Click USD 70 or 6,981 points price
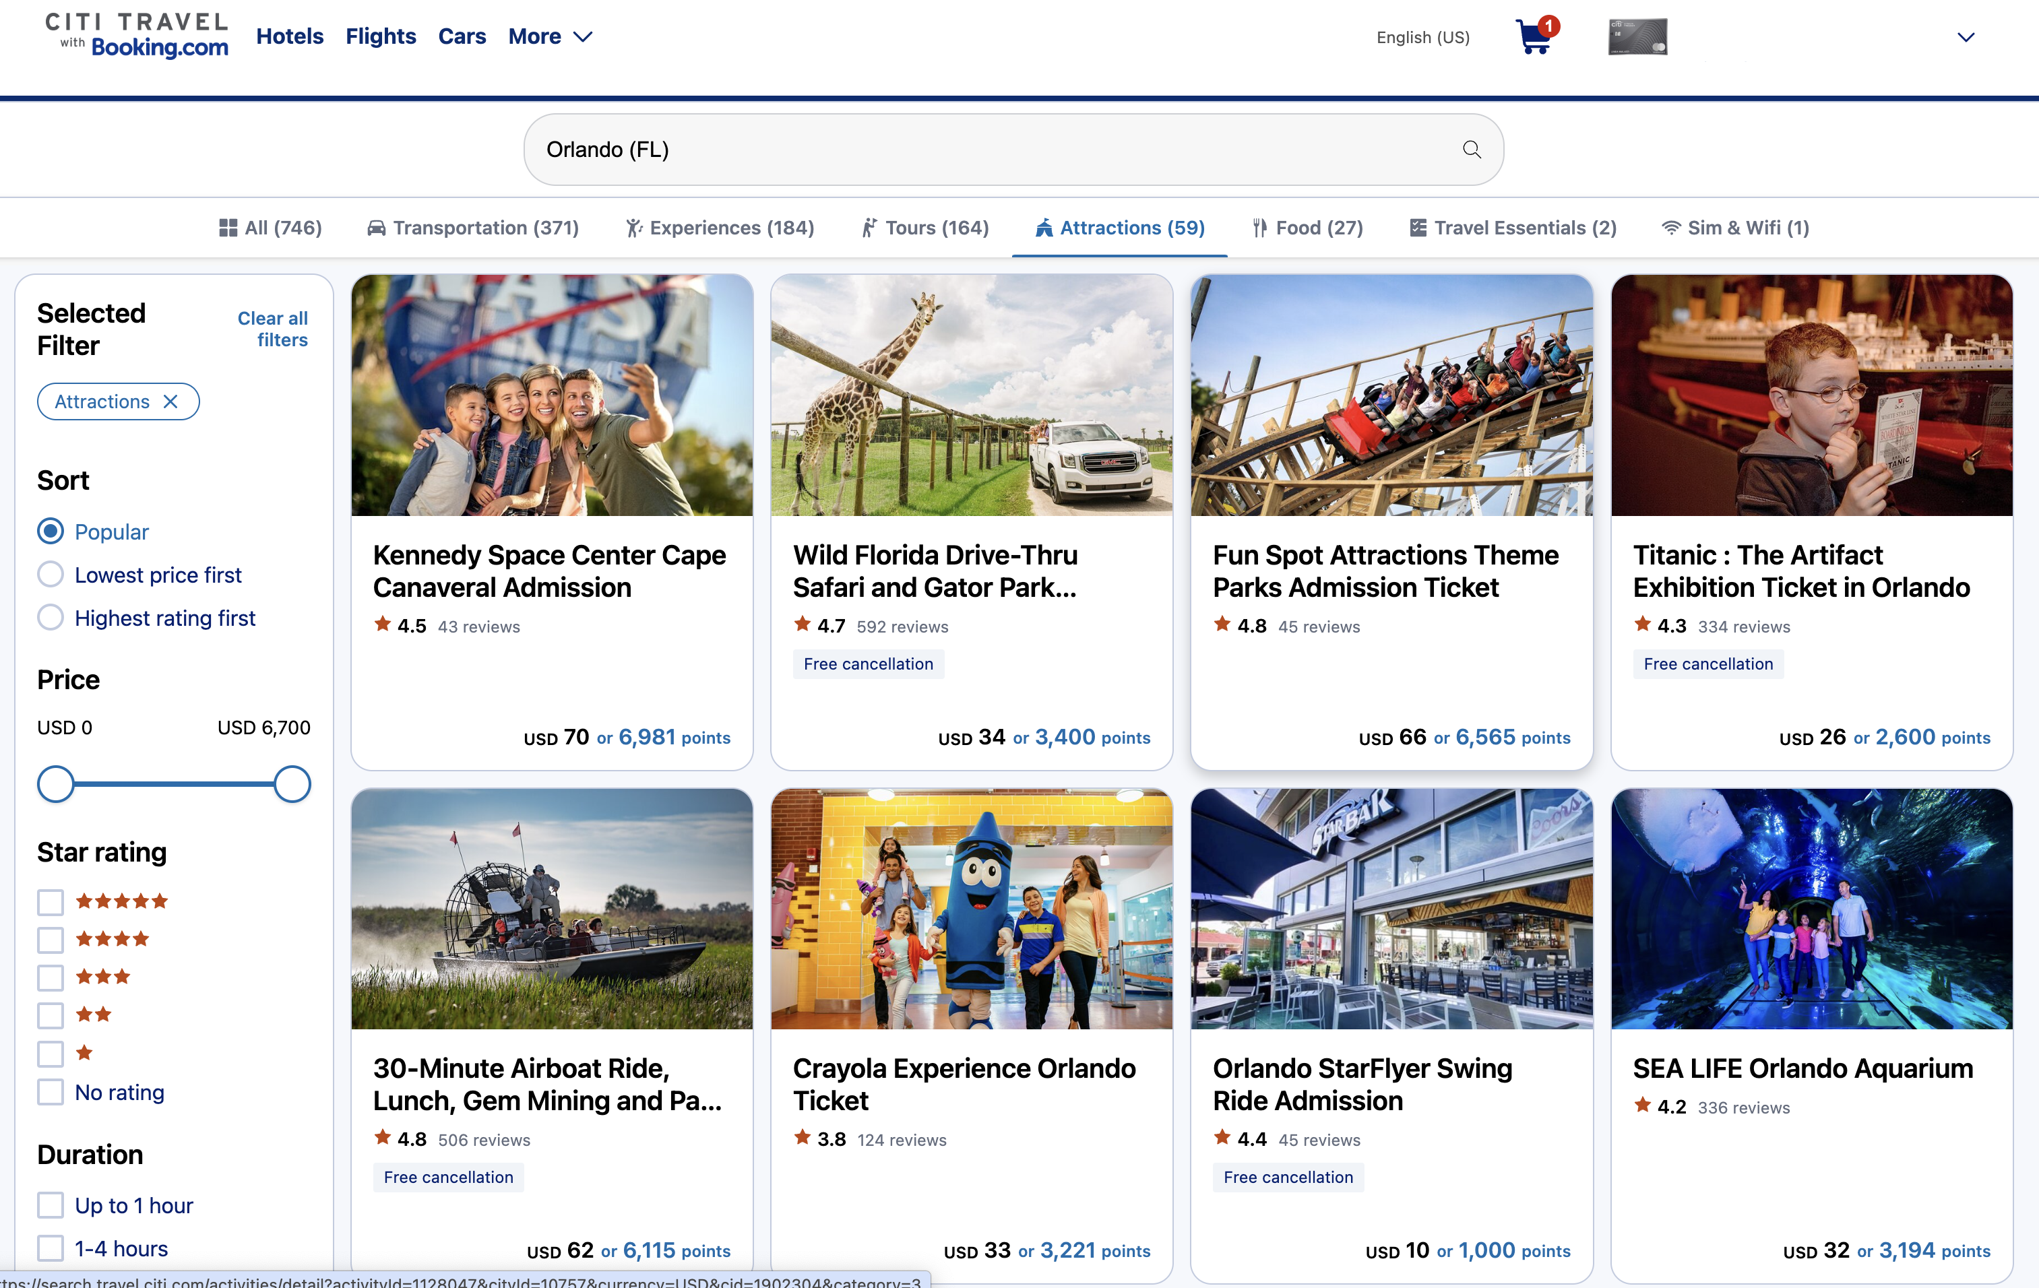This screenshot has height=1288, width=2039. tap(627, 737)
